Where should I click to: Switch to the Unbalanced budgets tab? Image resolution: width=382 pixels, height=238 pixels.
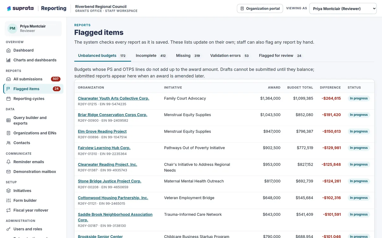click(x=103, y=56)
